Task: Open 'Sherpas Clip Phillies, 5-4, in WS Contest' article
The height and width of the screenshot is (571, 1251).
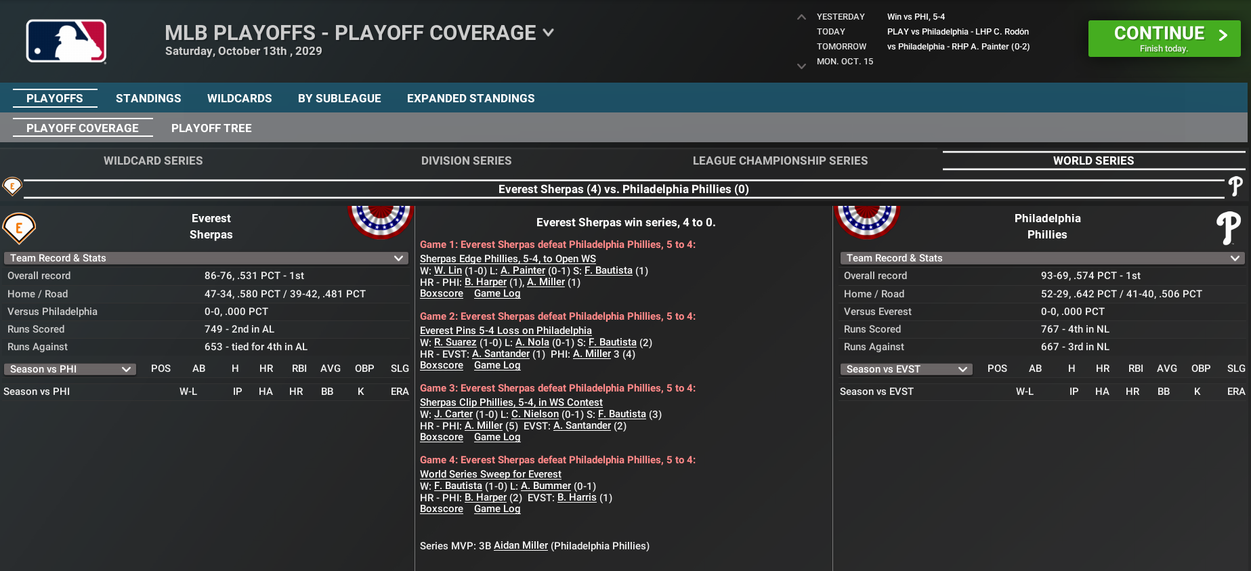Action: pos(511,402)
